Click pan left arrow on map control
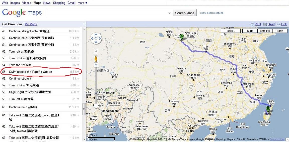Viewport: 289px width, 142px height. tap(92, 38)
